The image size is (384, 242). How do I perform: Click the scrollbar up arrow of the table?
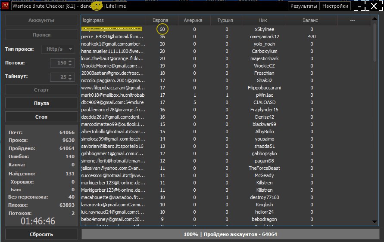(375, 18)
